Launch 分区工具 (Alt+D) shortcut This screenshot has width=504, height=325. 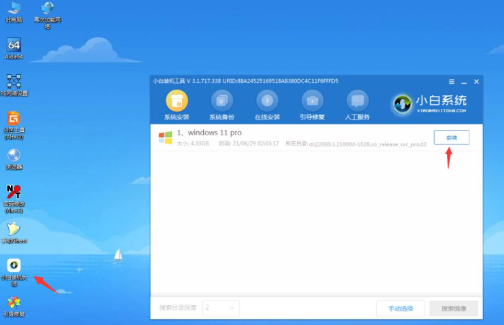coord(14,125)
